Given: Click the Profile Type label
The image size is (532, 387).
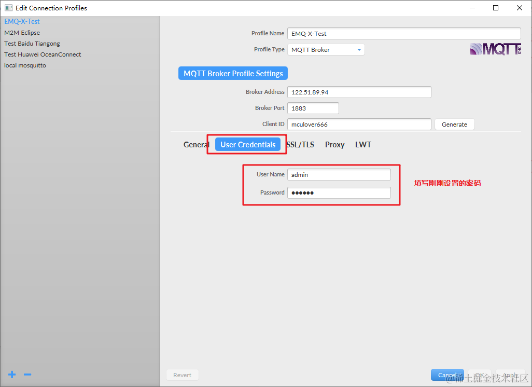Looking at the screenshot, I should (269, 50).
